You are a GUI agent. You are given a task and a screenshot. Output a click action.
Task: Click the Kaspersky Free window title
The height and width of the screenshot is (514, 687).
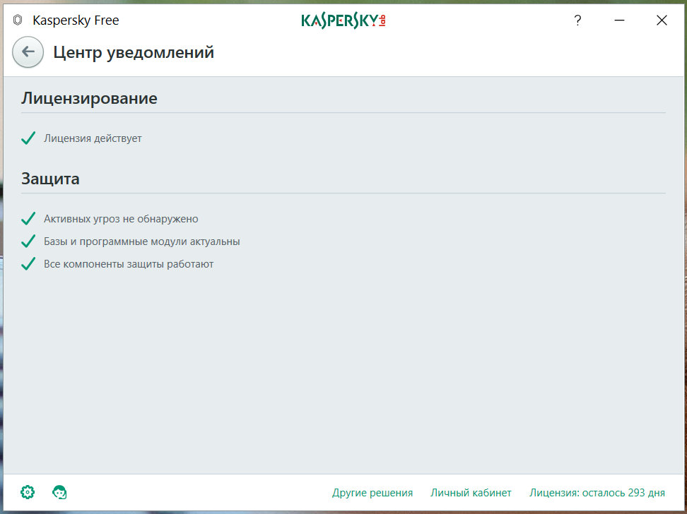pyautogui.click(x=76, y=20)
